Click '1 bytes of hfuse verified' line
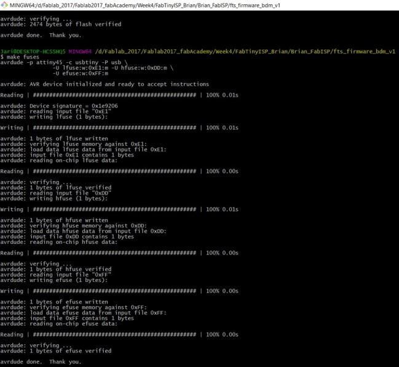This screenshot has height=367, width=399. point(56,269)
